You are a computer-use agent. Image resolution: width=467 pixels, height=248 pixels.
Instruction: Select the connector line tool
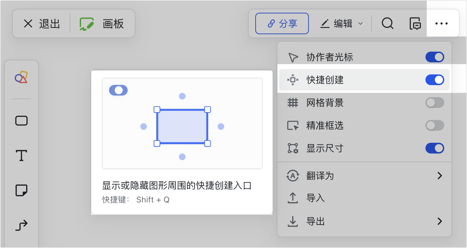point(21,225)
